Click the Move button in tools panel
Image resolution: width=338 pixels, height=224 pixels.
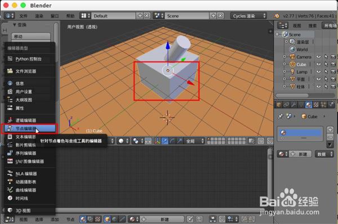(31, 37)
